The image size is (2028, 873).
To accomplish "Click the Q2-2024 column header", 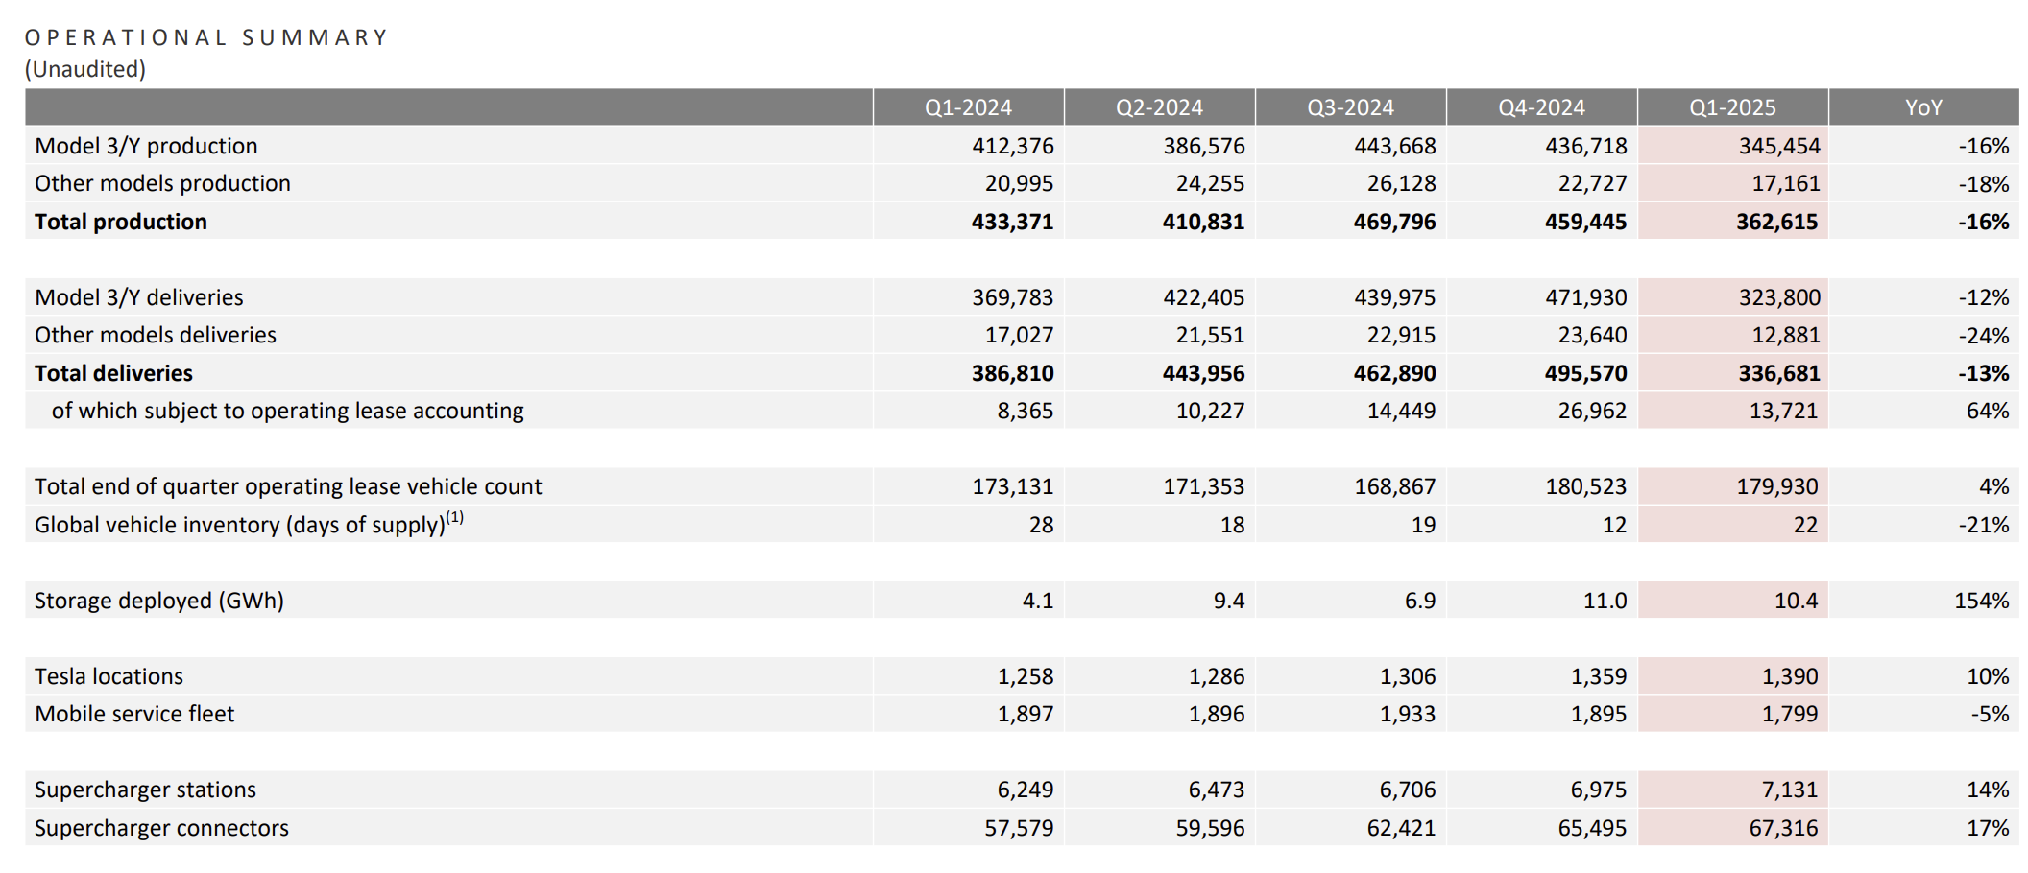I will 1159,107.
